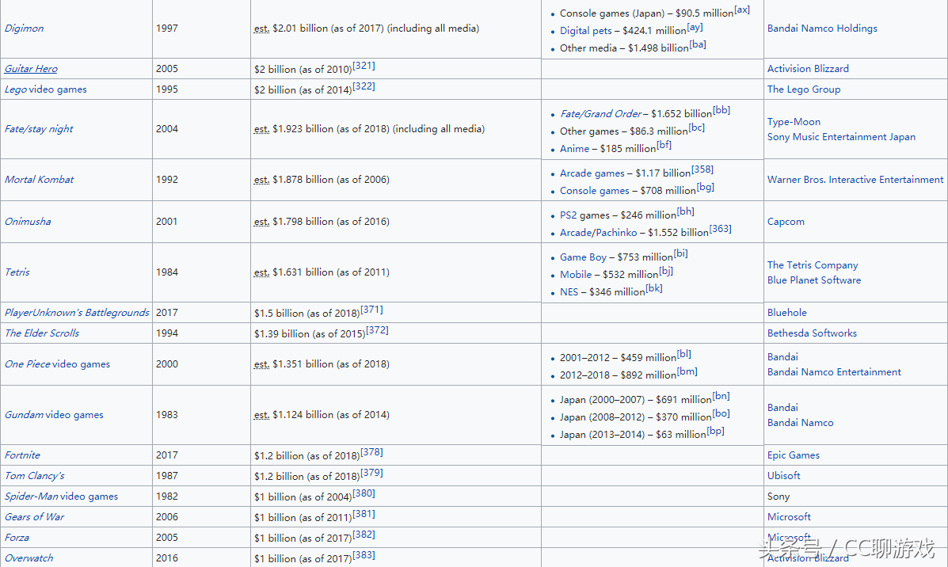This screenshot has height=567, width=948.
Task: Open the Gears of War link
Action: click(35, 517)
